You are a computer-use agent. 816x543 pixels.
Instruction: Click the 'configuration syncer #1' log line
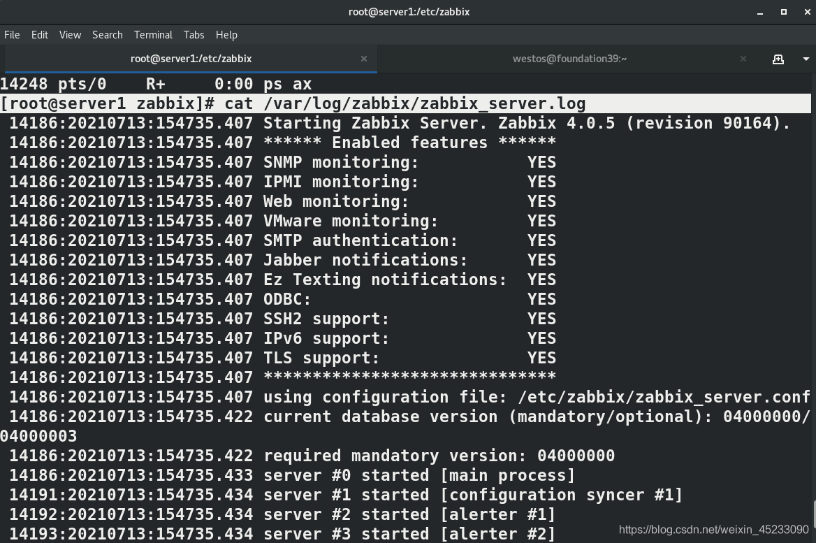tap(346, 495)
